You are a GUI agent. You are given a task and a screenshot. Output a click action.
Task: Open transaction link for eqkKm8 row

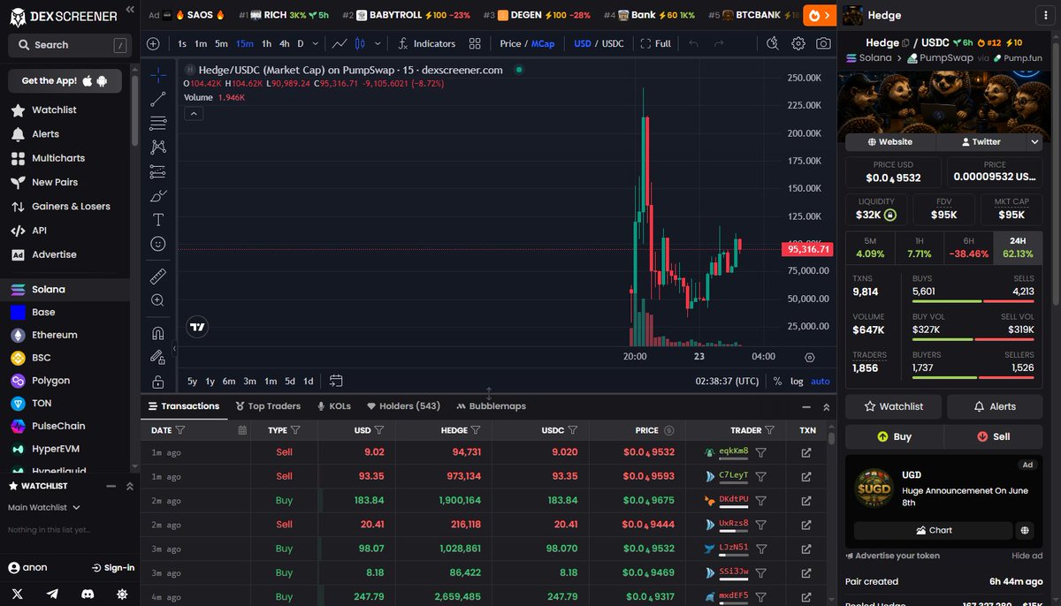pyautogui.click(x=806, y=452)
